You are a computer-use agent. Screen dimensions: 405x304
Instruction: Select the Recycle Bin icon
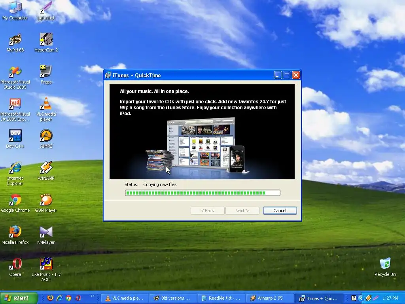coord(385,267)
